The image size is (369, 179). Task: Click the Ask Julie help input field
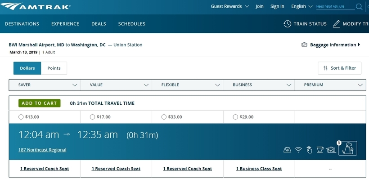click(335, 7)
